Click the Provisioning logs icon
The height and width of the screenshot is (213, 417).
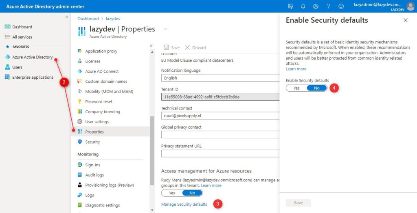[80, 185]
